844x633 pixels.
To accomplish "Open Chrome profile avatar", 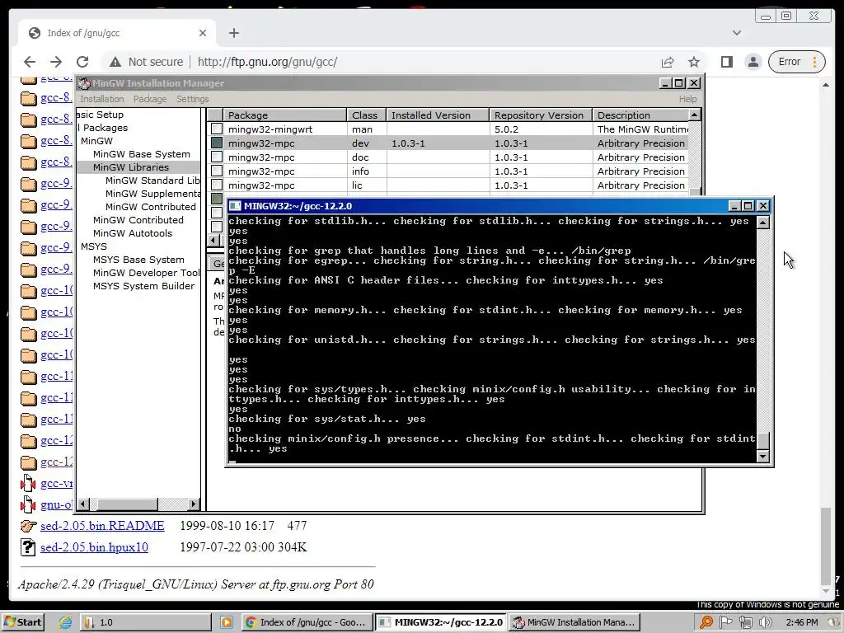I will point(753,62).
